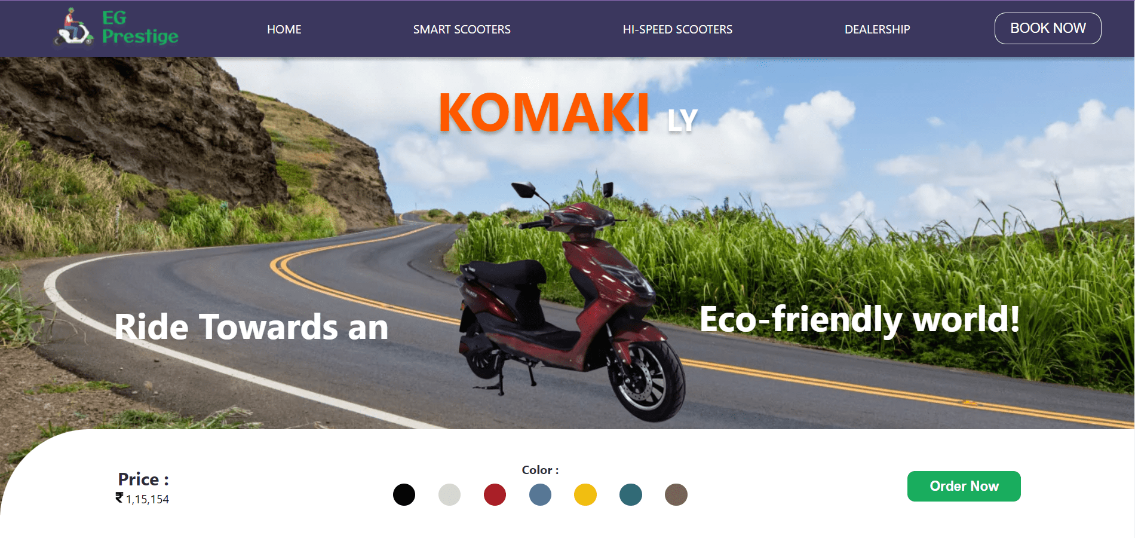Screen dimensions: 1135x538
Task: Open the DEALERSHIP page link
Action: [877, 29]
